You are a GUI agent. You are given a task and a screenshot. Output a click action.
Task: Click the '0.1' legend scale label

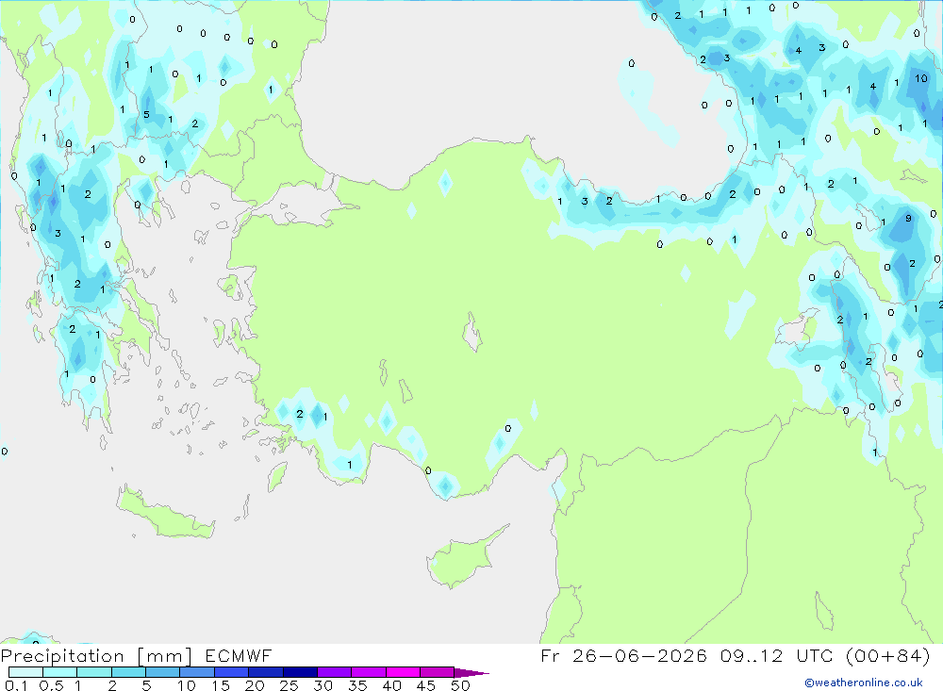click(16, 685)
